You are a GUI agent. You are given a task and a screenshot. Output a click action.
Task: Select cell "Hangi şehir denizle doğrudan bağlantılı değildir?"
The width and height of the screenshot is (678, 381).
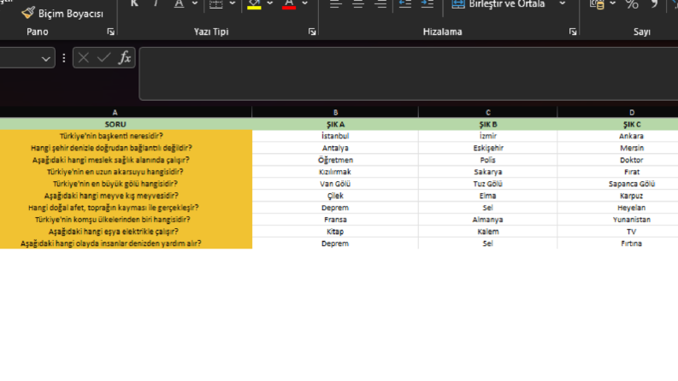[x=126, y=148]
